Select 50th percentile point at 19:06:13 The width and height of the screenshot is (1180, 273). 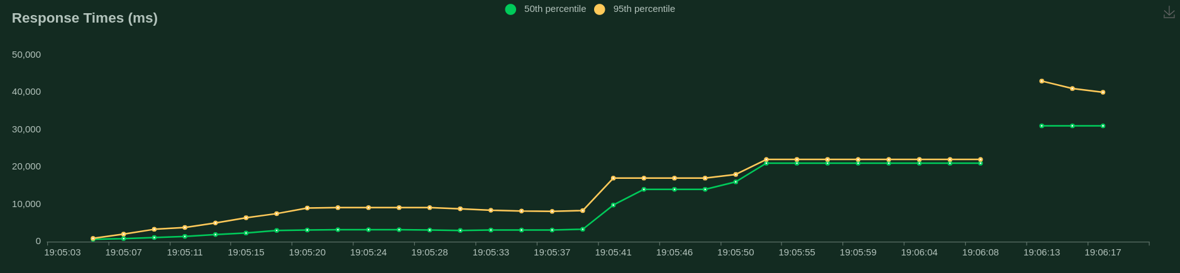point(1042,126)
